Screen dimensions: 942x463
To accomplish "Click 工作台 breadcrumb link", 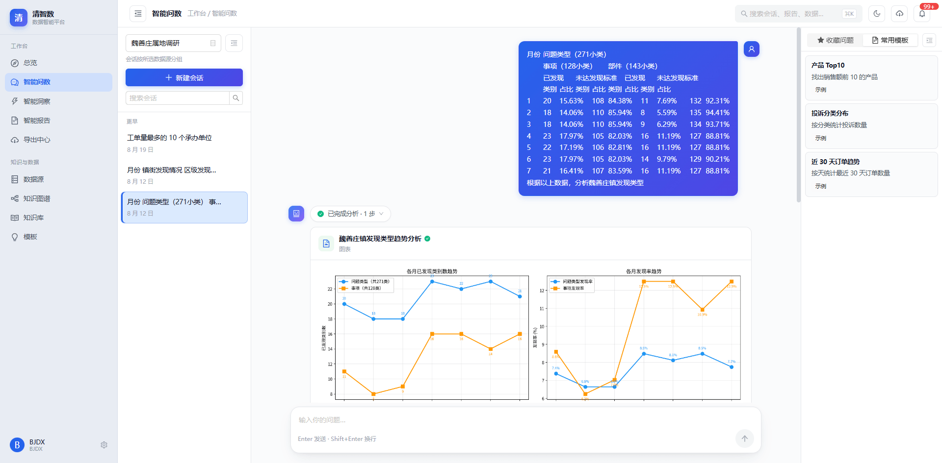I will [197, 14].
